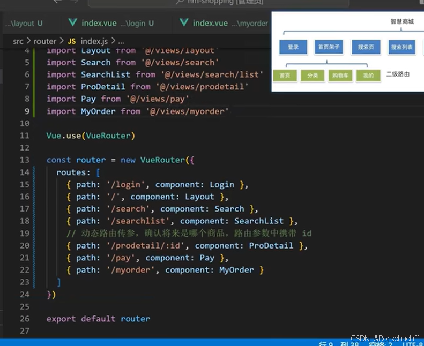Click the '/login' route path line
Screen dimensions: 424x346
(158, 184)
